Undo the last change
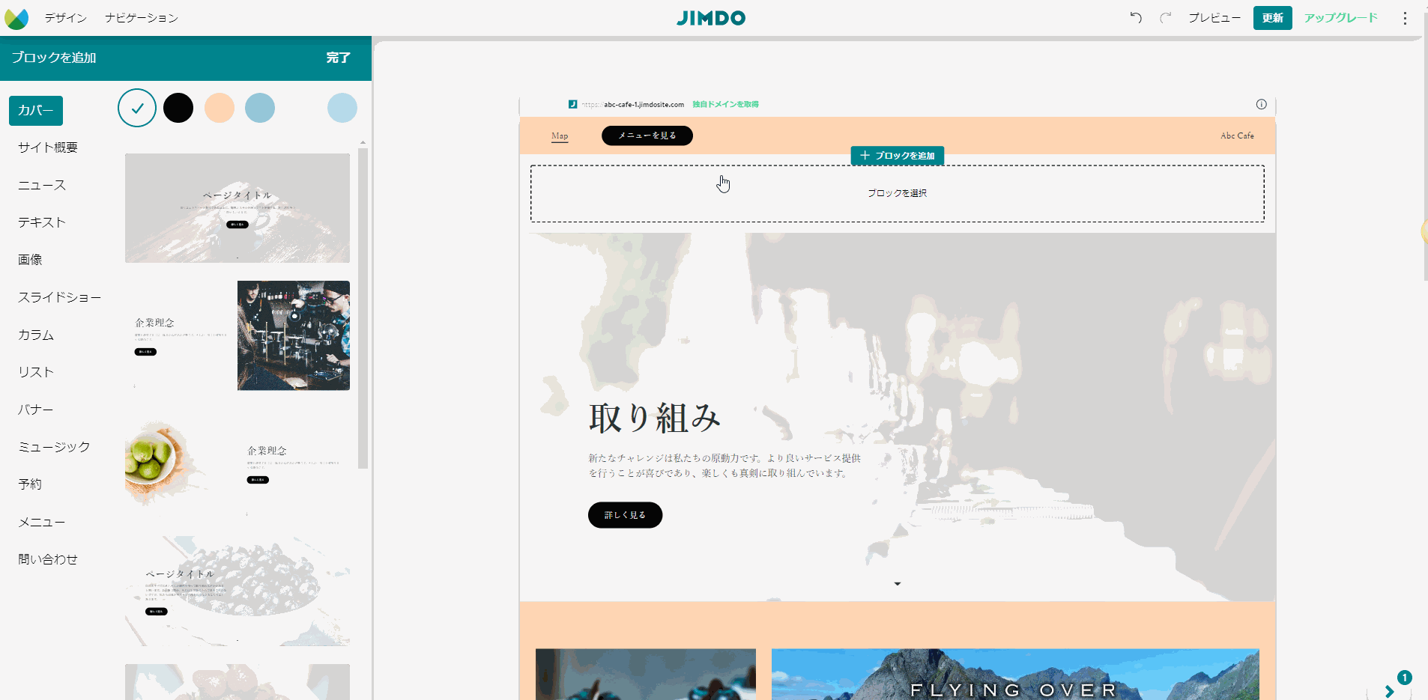 click(x=1136, y=18)
